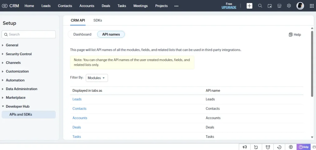Image resolution: width=316 pixels, height=150 pixels.
Task: Open the settings gear icon
Action: coord(289,6)
